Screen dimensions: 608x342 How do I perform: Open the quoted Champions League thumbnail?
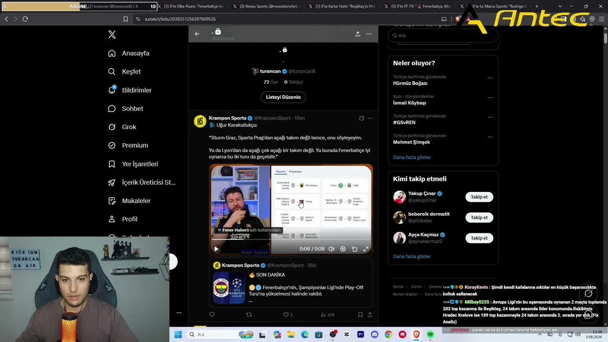pyautogui.click(x=229, y=288)
